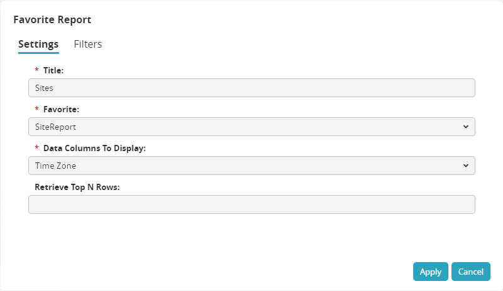Screen dimensions: 503x291
Task: Click the Title field label
Action: [53, 71]
